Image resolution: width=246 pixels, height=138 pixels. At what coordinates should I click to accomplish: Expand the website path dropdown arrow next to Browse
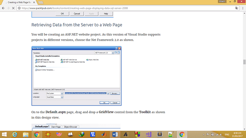coord(108,93)
